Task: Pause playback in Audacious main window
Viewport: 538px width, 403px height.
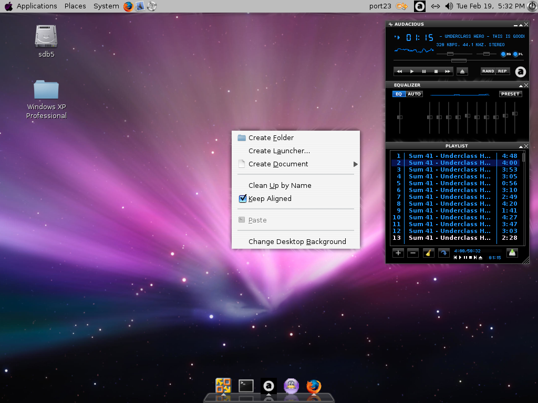Action: (x=424, y=71)
